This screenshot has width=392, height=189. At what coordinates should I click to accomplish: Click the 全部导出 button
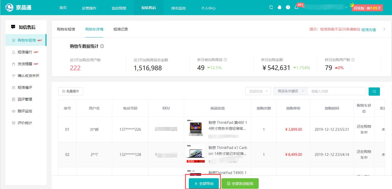[x=204, y=184]
